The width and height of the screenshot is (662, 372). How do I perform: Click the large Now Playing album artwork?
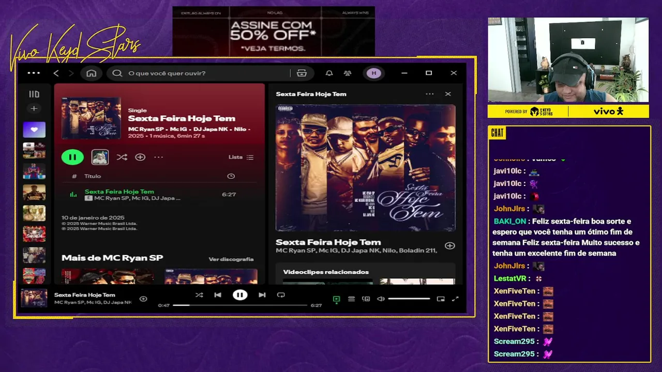click(366, 168)
